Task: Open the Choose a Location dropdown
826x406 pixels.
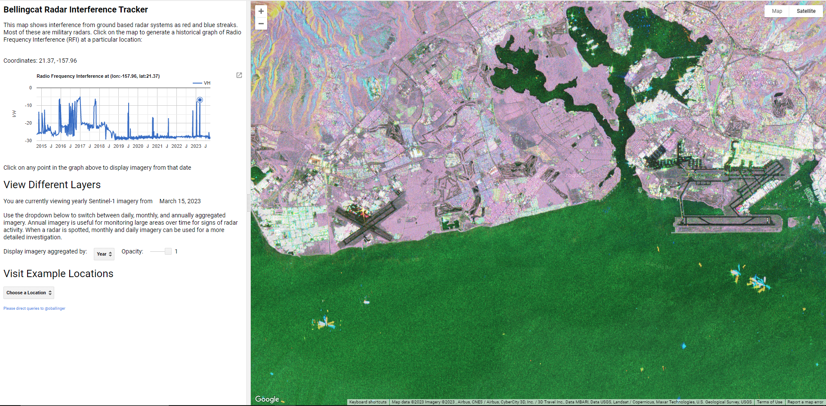Action: click(29, 293)
